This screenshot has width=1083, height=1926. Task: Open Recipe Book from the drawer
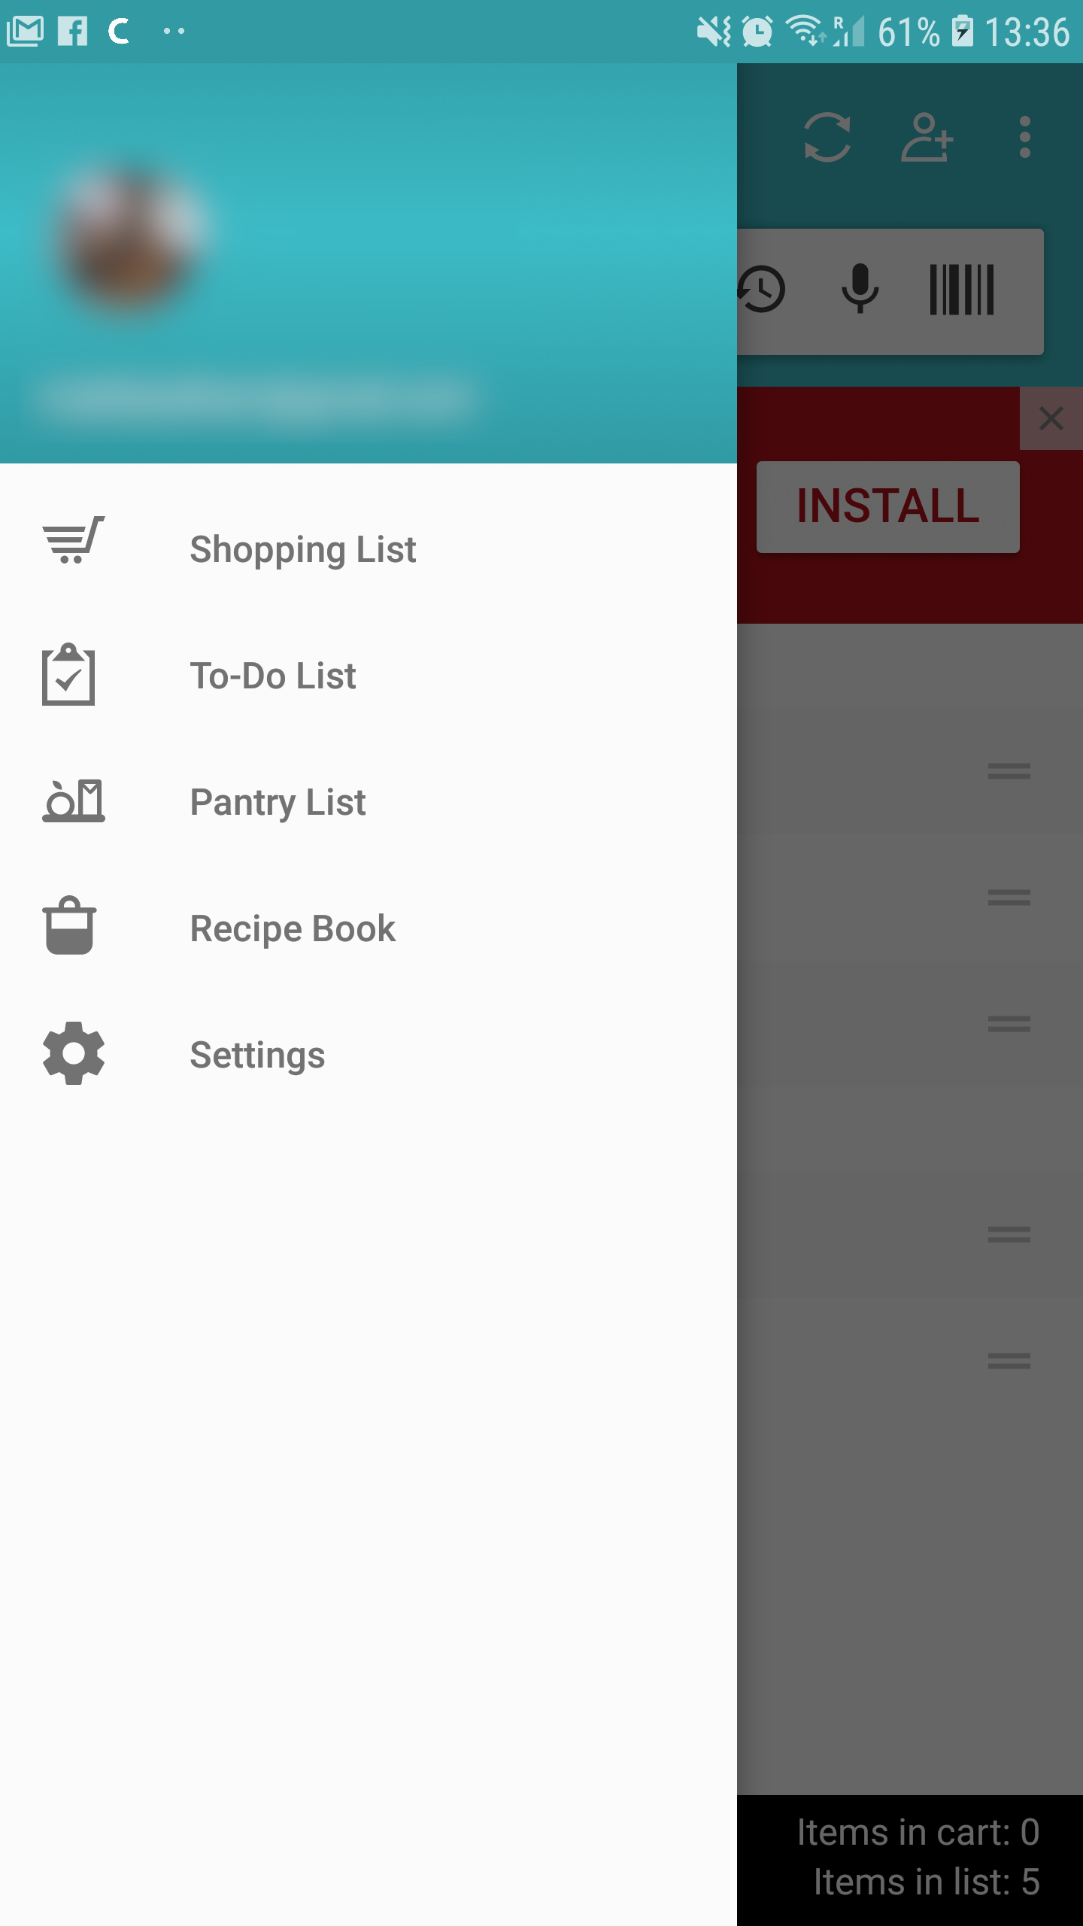[369, 928]
